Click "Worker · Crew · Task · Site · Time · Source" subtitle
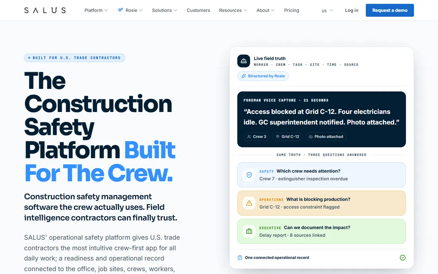 coord(306,65)
